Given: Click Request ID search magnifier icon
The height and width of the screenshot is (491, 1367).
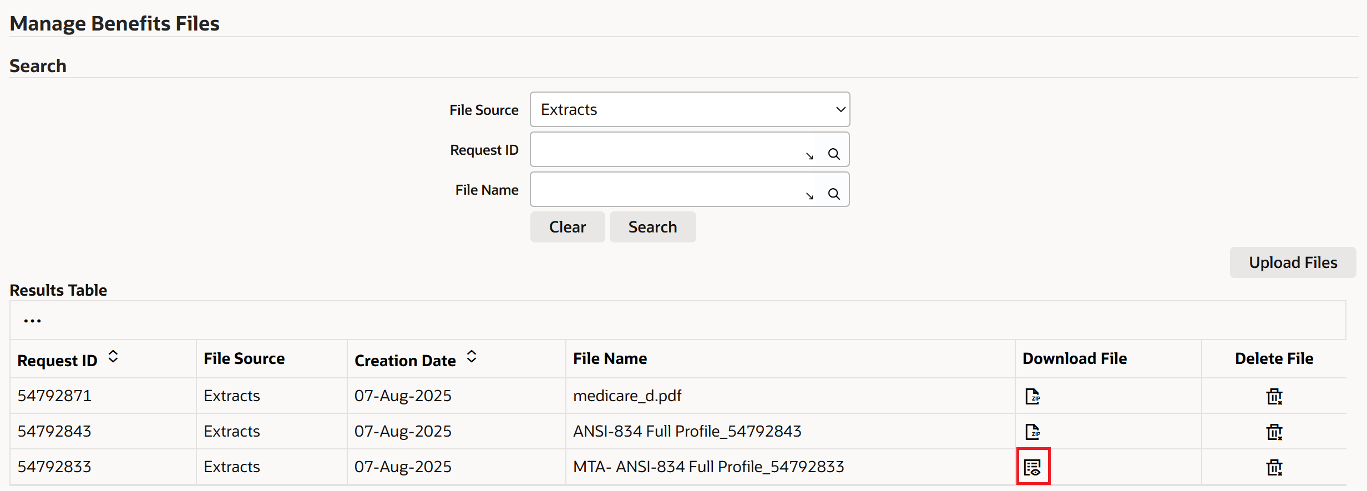Looking at the screenshot, I should pyautogui.click(x=833, y=154).
